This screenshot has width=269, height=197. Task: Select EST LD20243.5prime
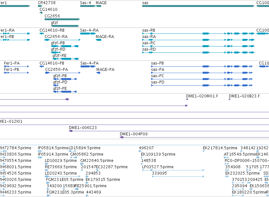click(x=63, y=176)
